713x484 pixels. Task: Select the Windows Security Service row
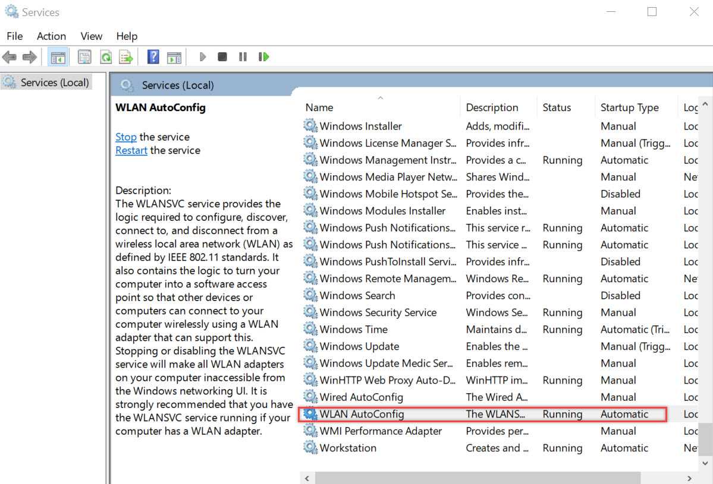point(500,312)
